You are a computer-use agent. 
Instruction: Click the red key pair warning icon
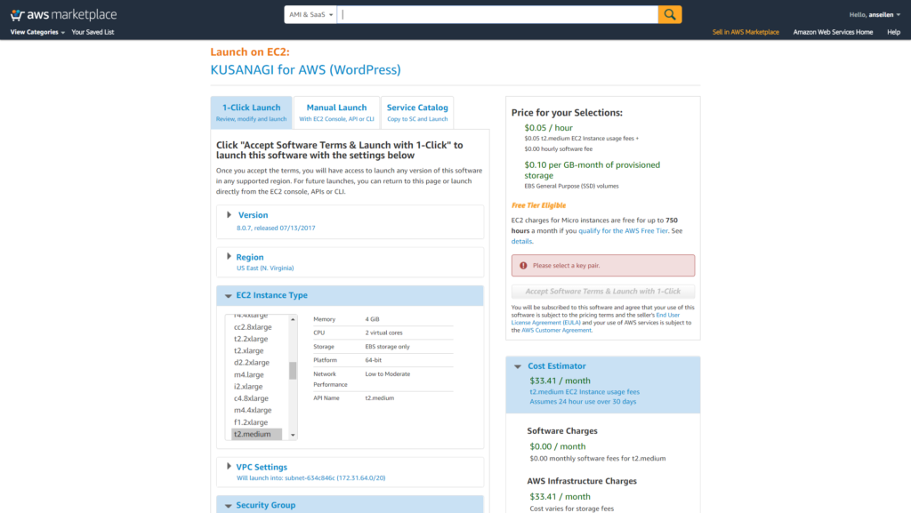(523, 265)
